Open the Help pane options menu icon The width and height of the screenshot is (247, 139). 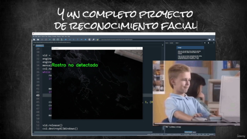pos(214,43)
